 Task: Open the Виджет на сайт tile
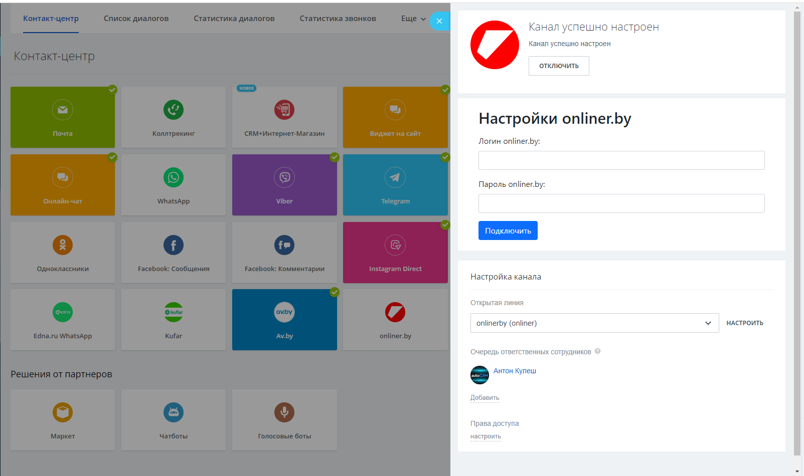click(x=395, y=117)
